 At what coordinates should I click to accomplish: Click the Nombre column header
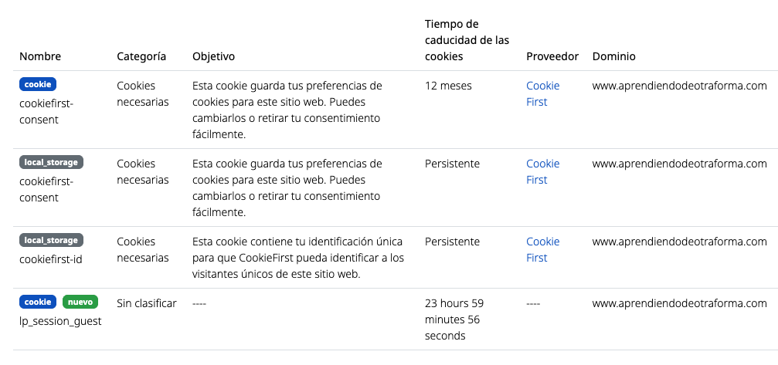click(40, 56)
